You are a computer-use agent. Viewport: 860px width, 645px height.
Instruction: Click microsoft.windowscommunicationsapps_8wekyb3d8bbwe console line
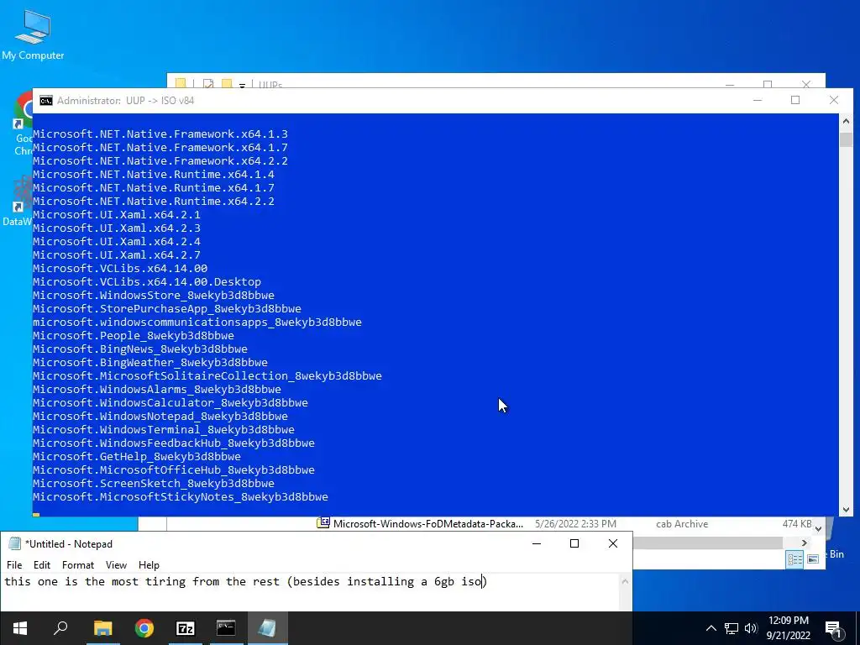point(197,322)
